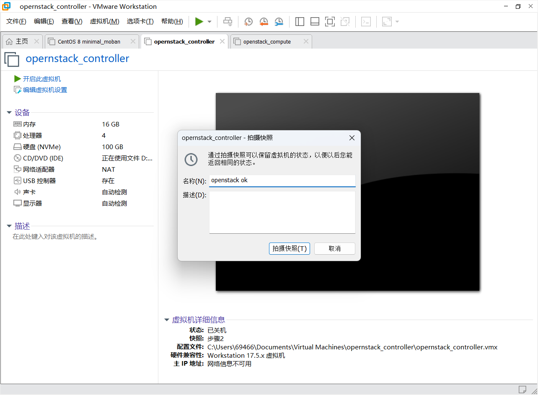Click the Unity mode toolbar icon
The width and height of the screenshot is (538, 395).
[x=345, y=21]
